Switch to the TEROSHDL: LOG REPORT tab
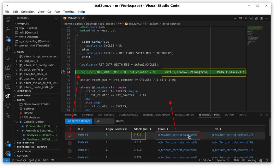274x166 pixels. tap(157, 115)
